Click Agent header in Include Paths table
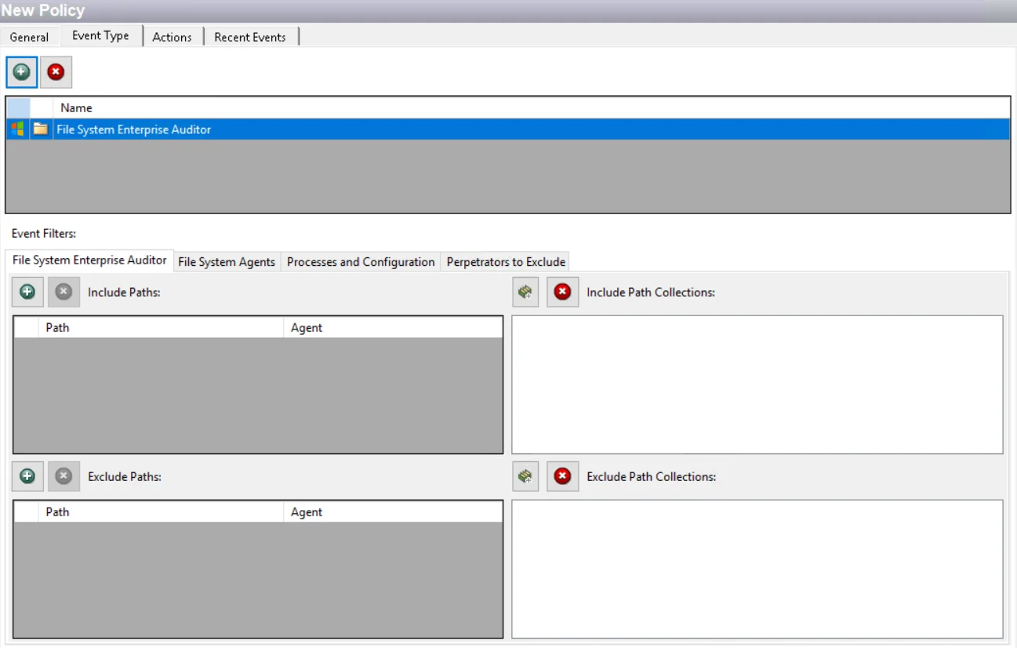The image size is (1017, 648). (x=392, y=328)
